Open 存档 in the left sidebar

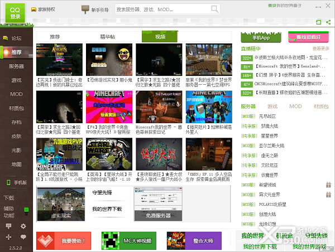[16, 122]
